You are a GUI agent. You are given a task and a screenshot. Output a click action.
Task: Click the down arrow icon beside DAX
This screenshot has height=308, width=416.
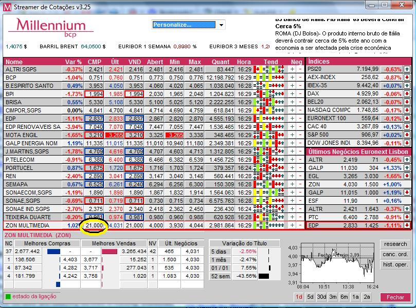tap(407, 94)
